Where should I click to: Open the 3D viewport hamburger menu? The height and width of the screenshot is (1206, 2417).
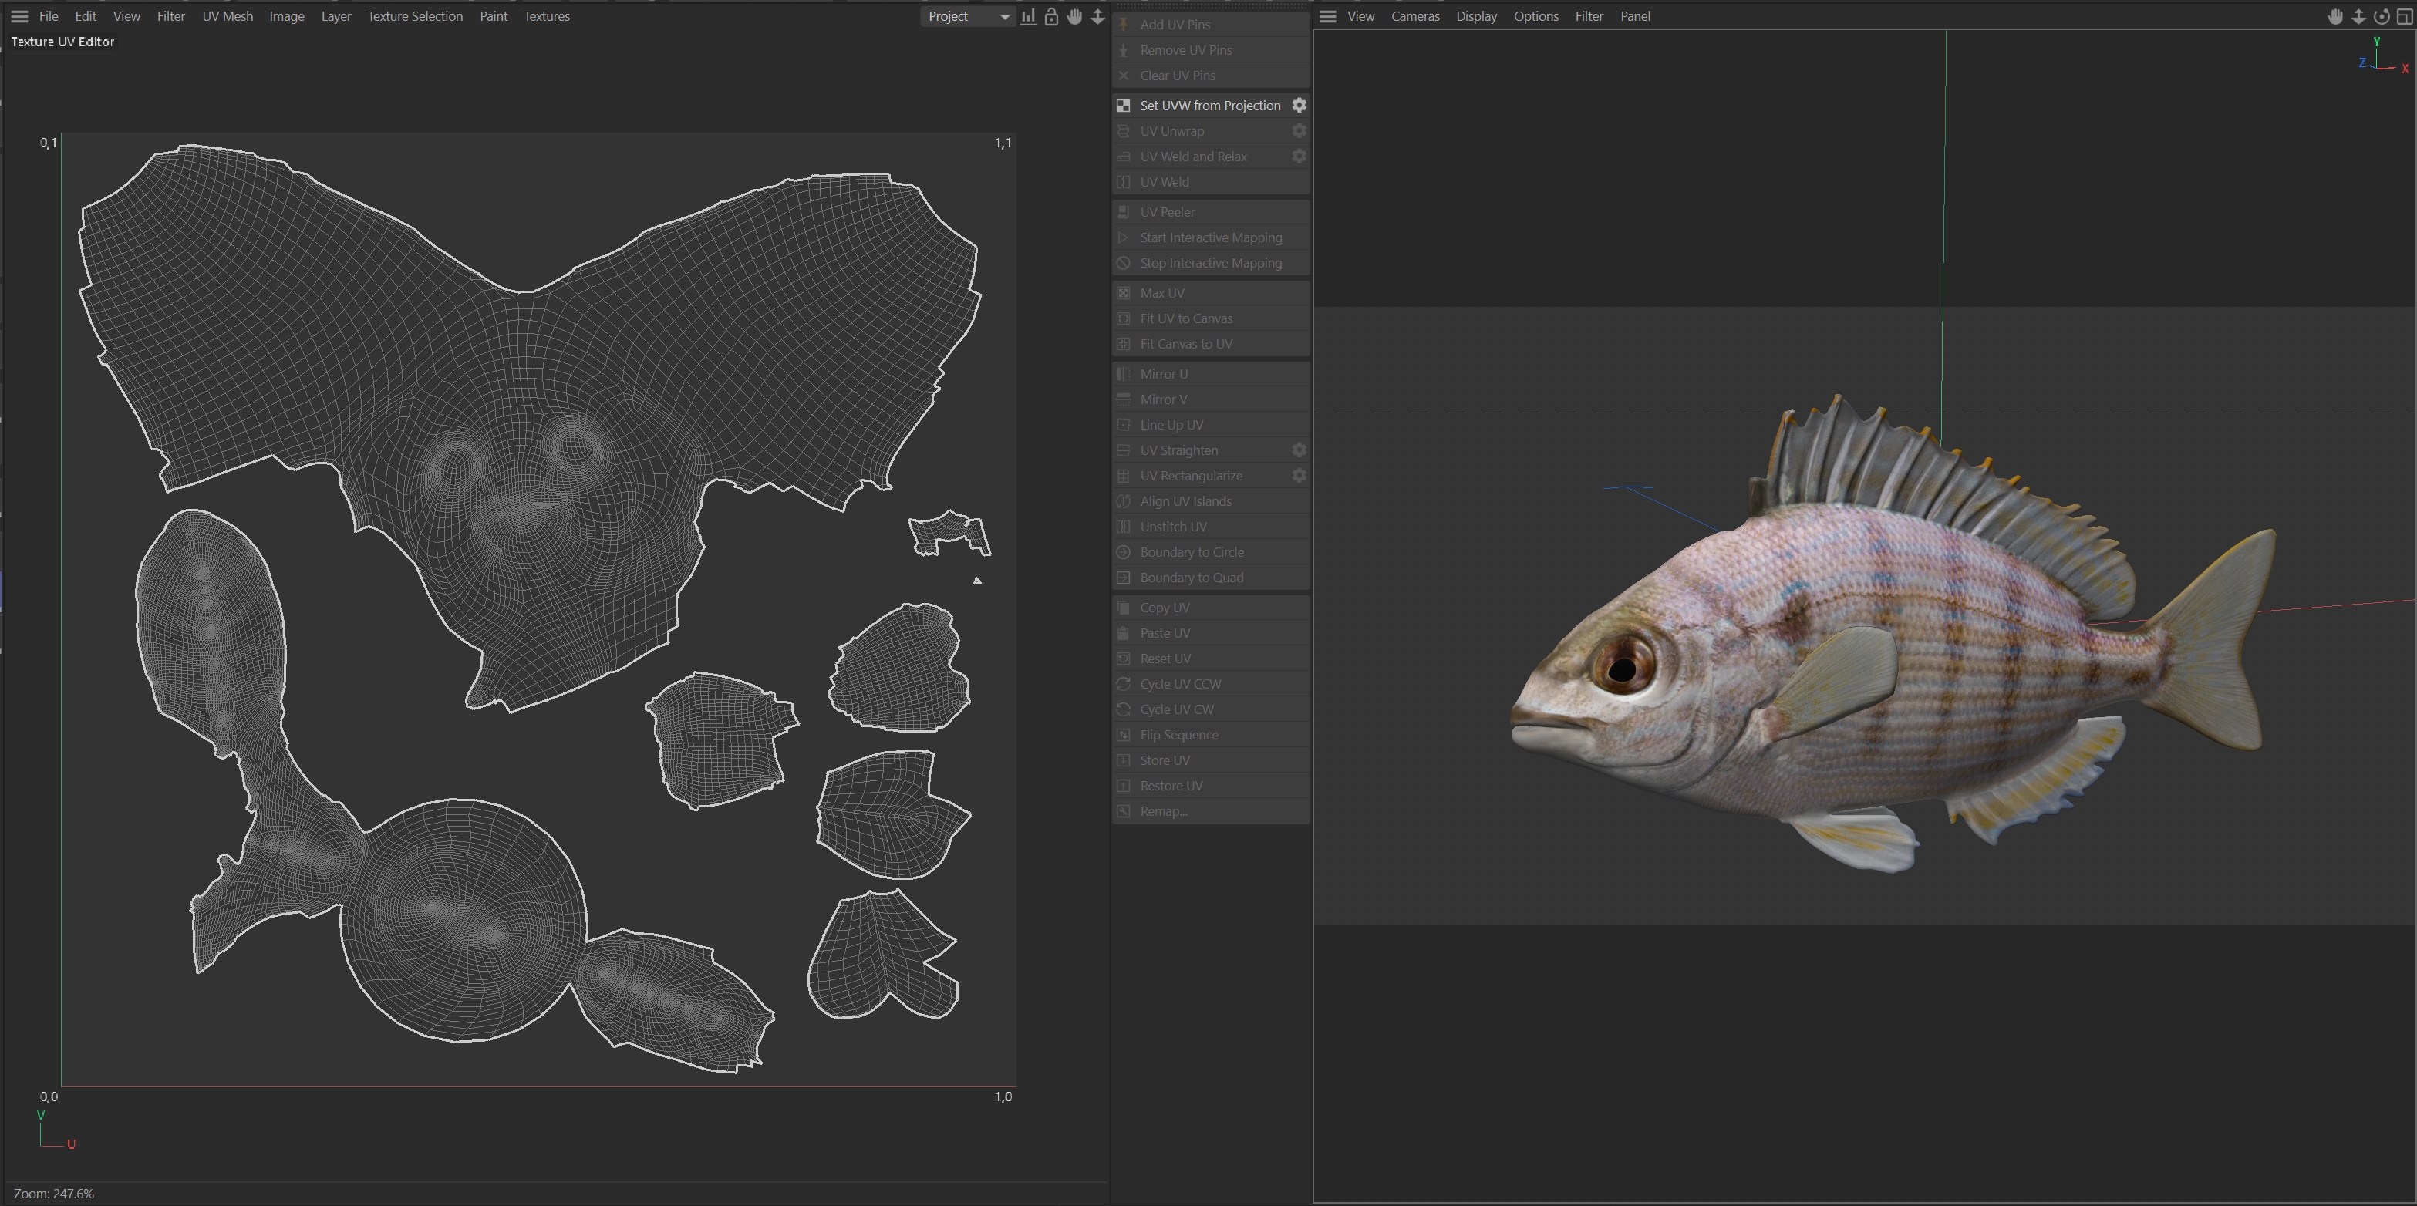click(x=1328, y=16)
